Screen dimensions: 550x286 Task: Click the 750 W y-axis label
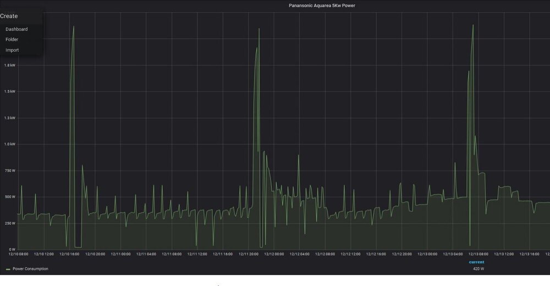[x=10, y=170]
